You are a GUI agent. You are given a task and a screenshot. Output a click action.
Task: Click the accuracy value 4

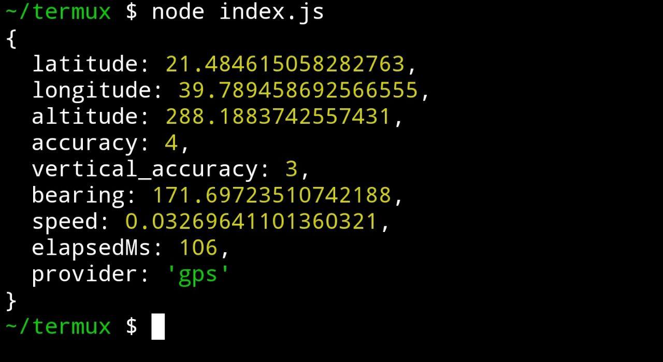tap(171, 143)
